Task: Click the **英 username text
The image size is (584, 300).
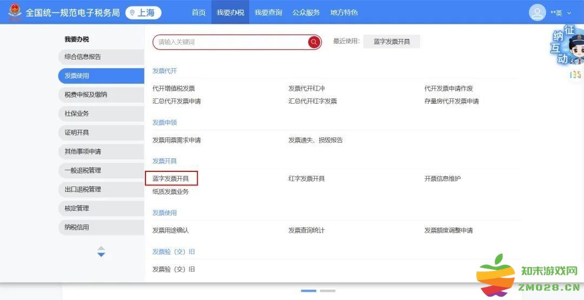Action: (556, 13)
